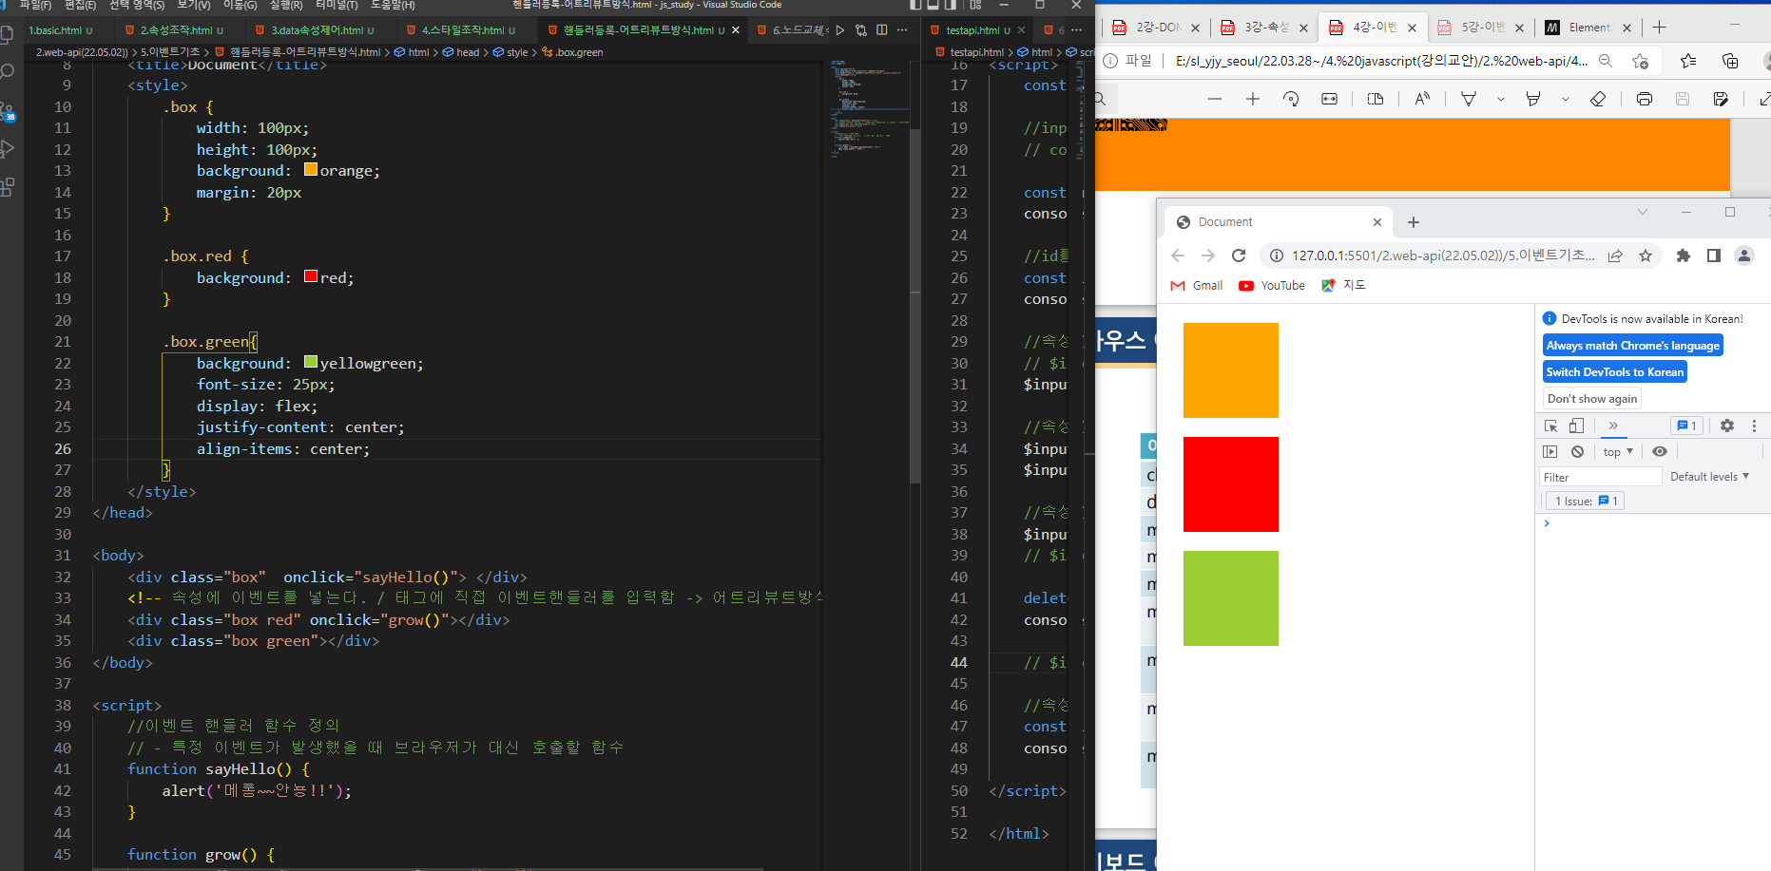The height and width of the screenshot is (871, 1771).
Task: Click Save as icon in Edge PDF toolbar
Action: [x=1721, y=99]
